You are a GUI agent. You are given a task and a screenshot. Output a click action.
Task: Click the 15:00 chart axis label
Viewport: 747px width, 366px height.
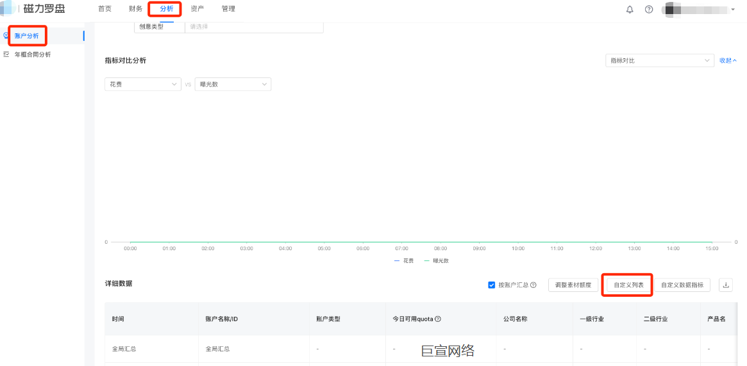[x=712, y=249]
